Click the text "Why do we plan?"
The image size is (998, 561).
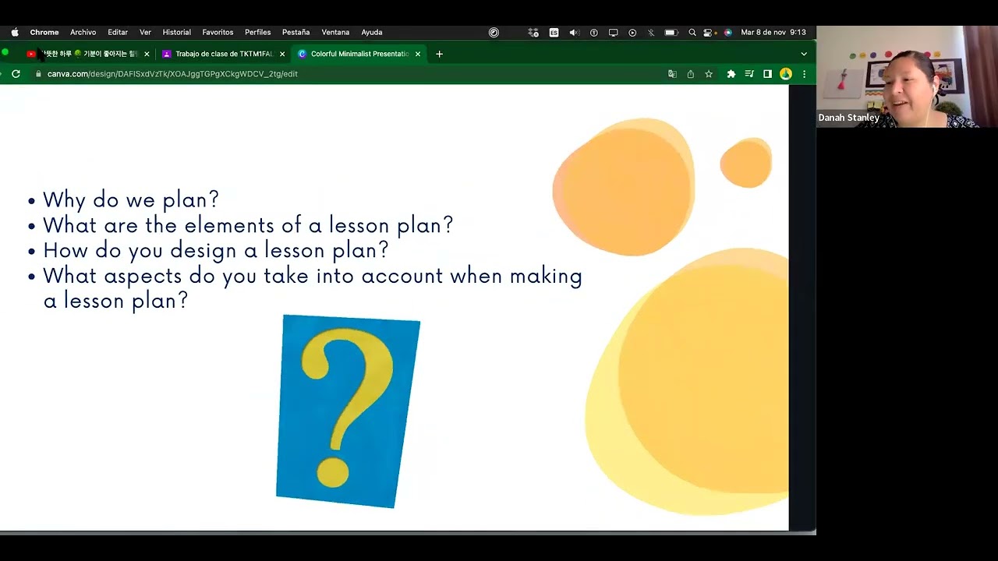tap(131, 199)
